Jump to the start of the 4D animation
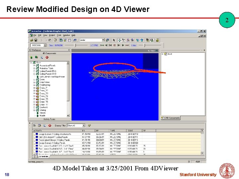 [x=102, y=45]
